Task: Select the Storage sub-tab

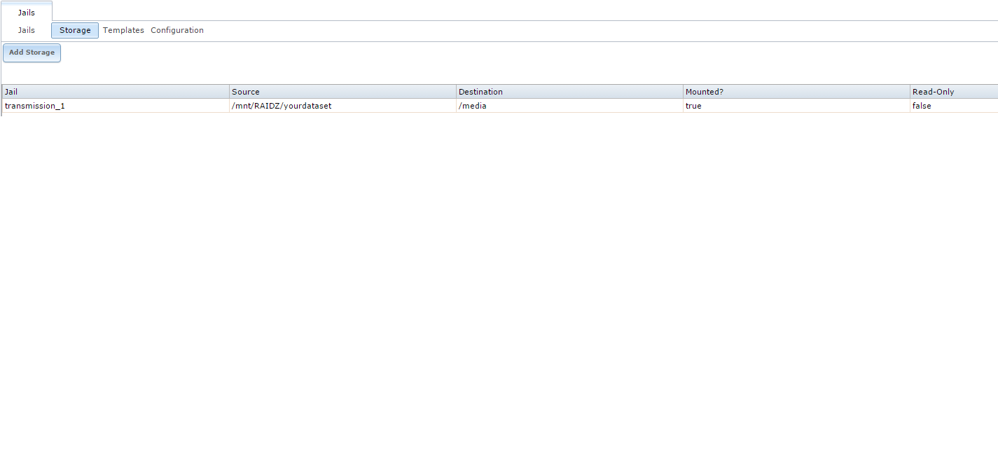Action: [75, 30]
